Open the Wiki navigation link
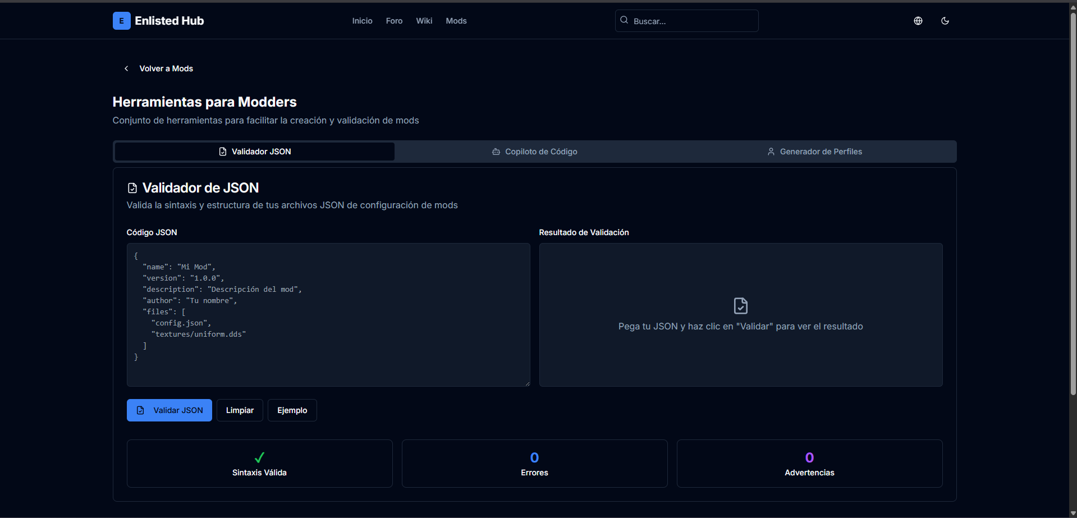 click(x=424, y=21)
